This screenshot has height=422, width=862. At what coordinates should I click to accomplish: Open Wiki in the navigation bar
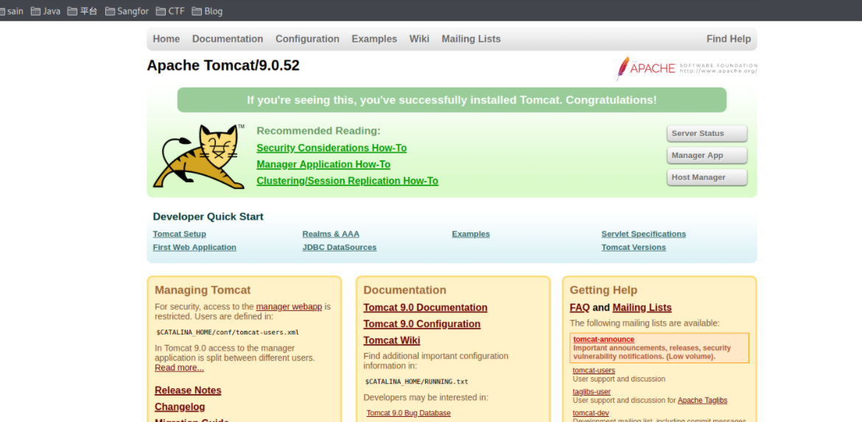419,39
